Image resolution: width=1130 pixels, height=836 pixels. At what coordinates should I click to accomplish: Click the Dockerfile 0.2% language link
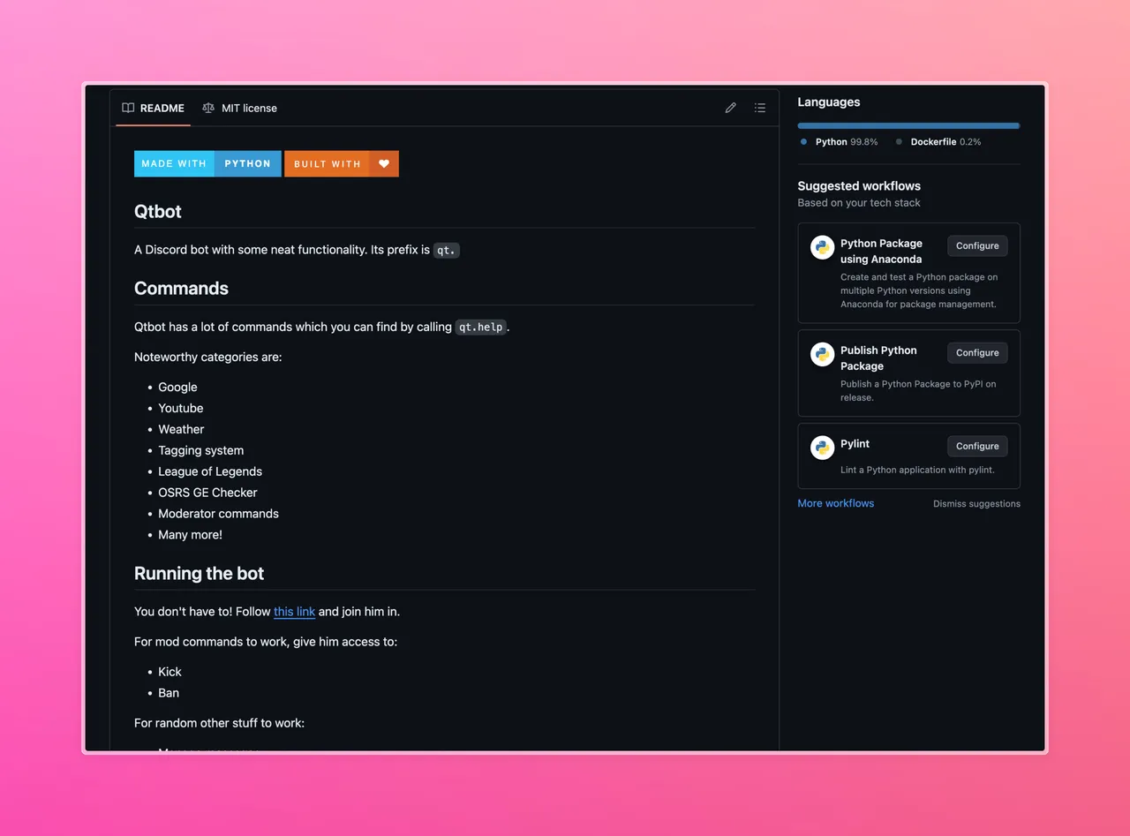(938, 141)
